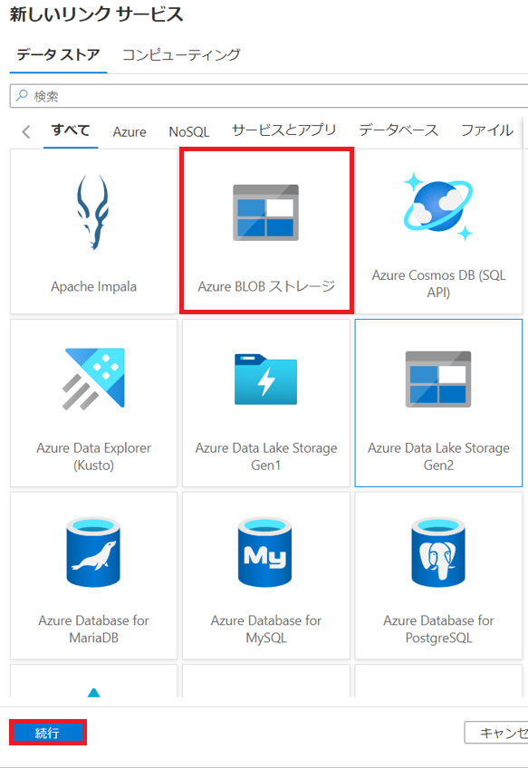This screenshot has width=528, height=768.
Task: Click the Azure Database for MySQL label
Action: (266, 629)
